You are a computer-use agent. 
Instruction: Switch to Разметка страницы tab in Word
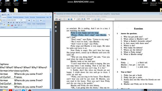[x=18, y=17]
